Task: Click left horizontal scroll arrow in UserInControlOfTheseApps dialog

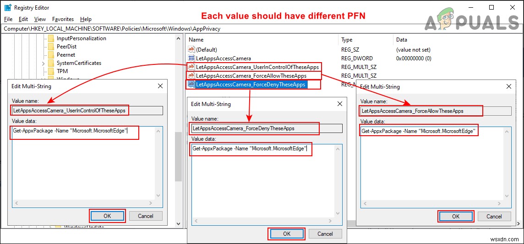Action: point(16,203)
